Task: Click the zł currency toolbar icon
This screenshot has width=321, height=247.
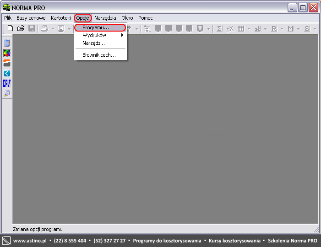Action: [257, 29]
